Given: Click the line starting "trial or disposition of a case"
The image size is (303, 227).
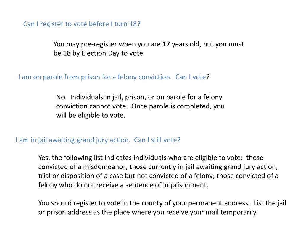Looking at the screenshot, I should (x=158, y=176).
